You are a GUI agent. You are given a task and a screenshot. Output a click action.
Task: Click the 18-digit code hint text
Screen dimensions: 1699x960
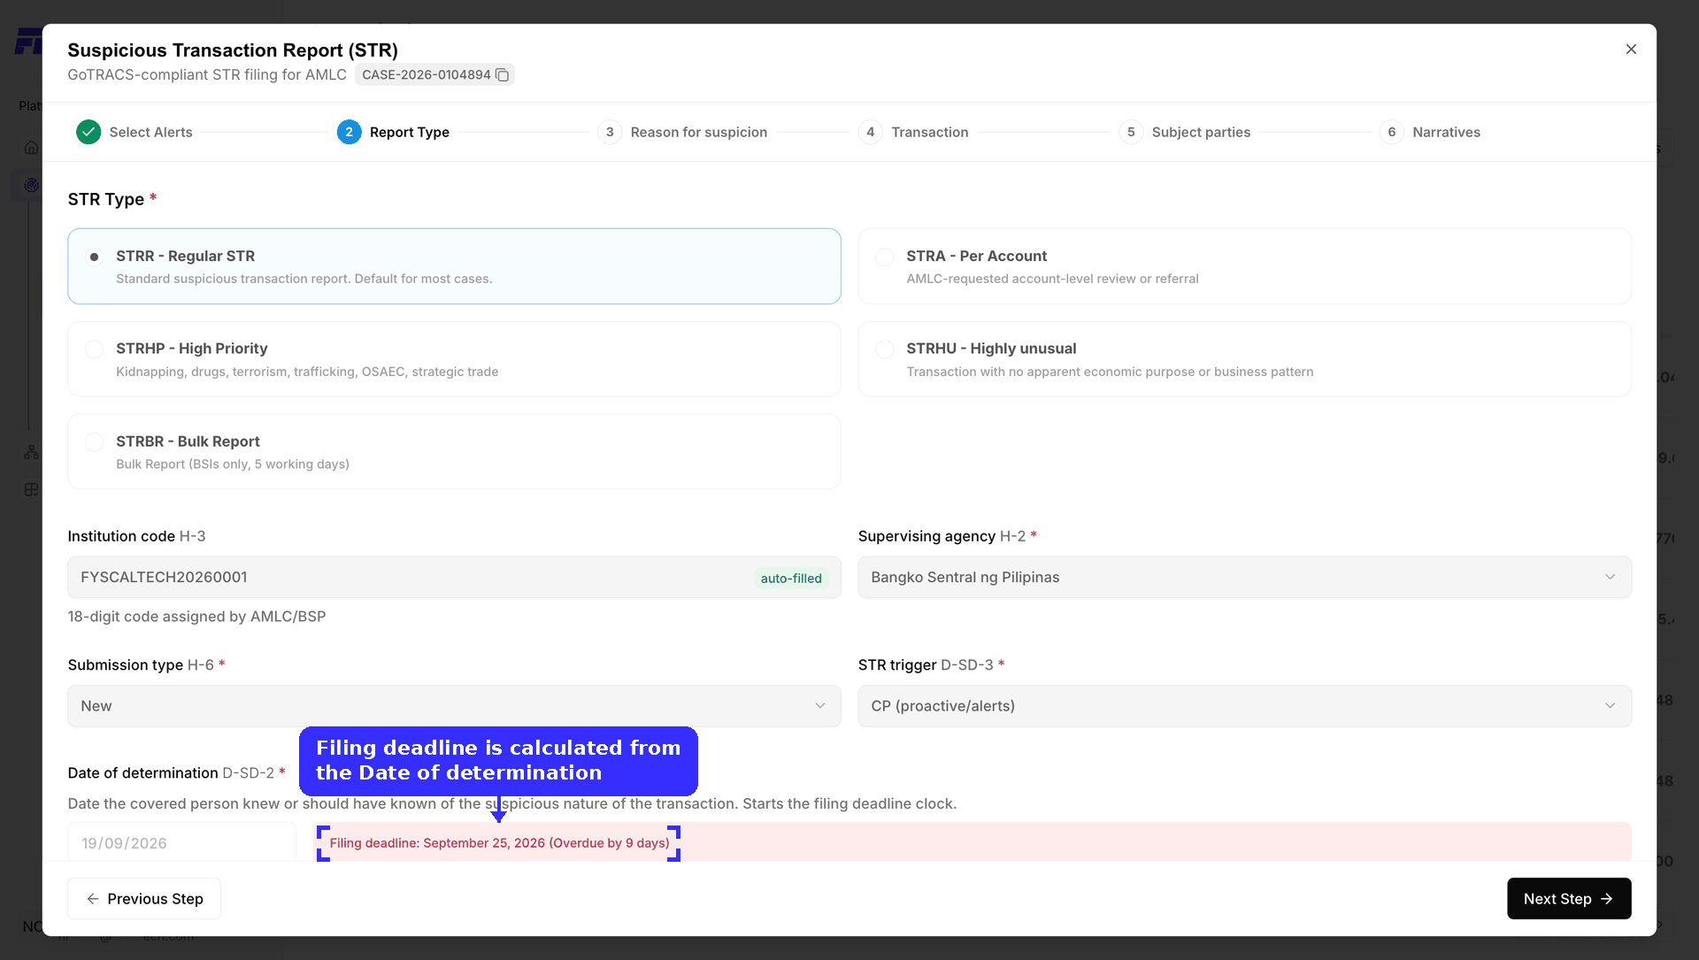pyautogui.click(x=196, y=617)
